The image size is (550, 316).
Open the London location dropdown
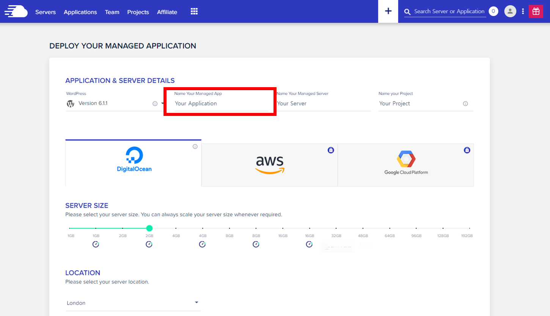pos(133,303)
